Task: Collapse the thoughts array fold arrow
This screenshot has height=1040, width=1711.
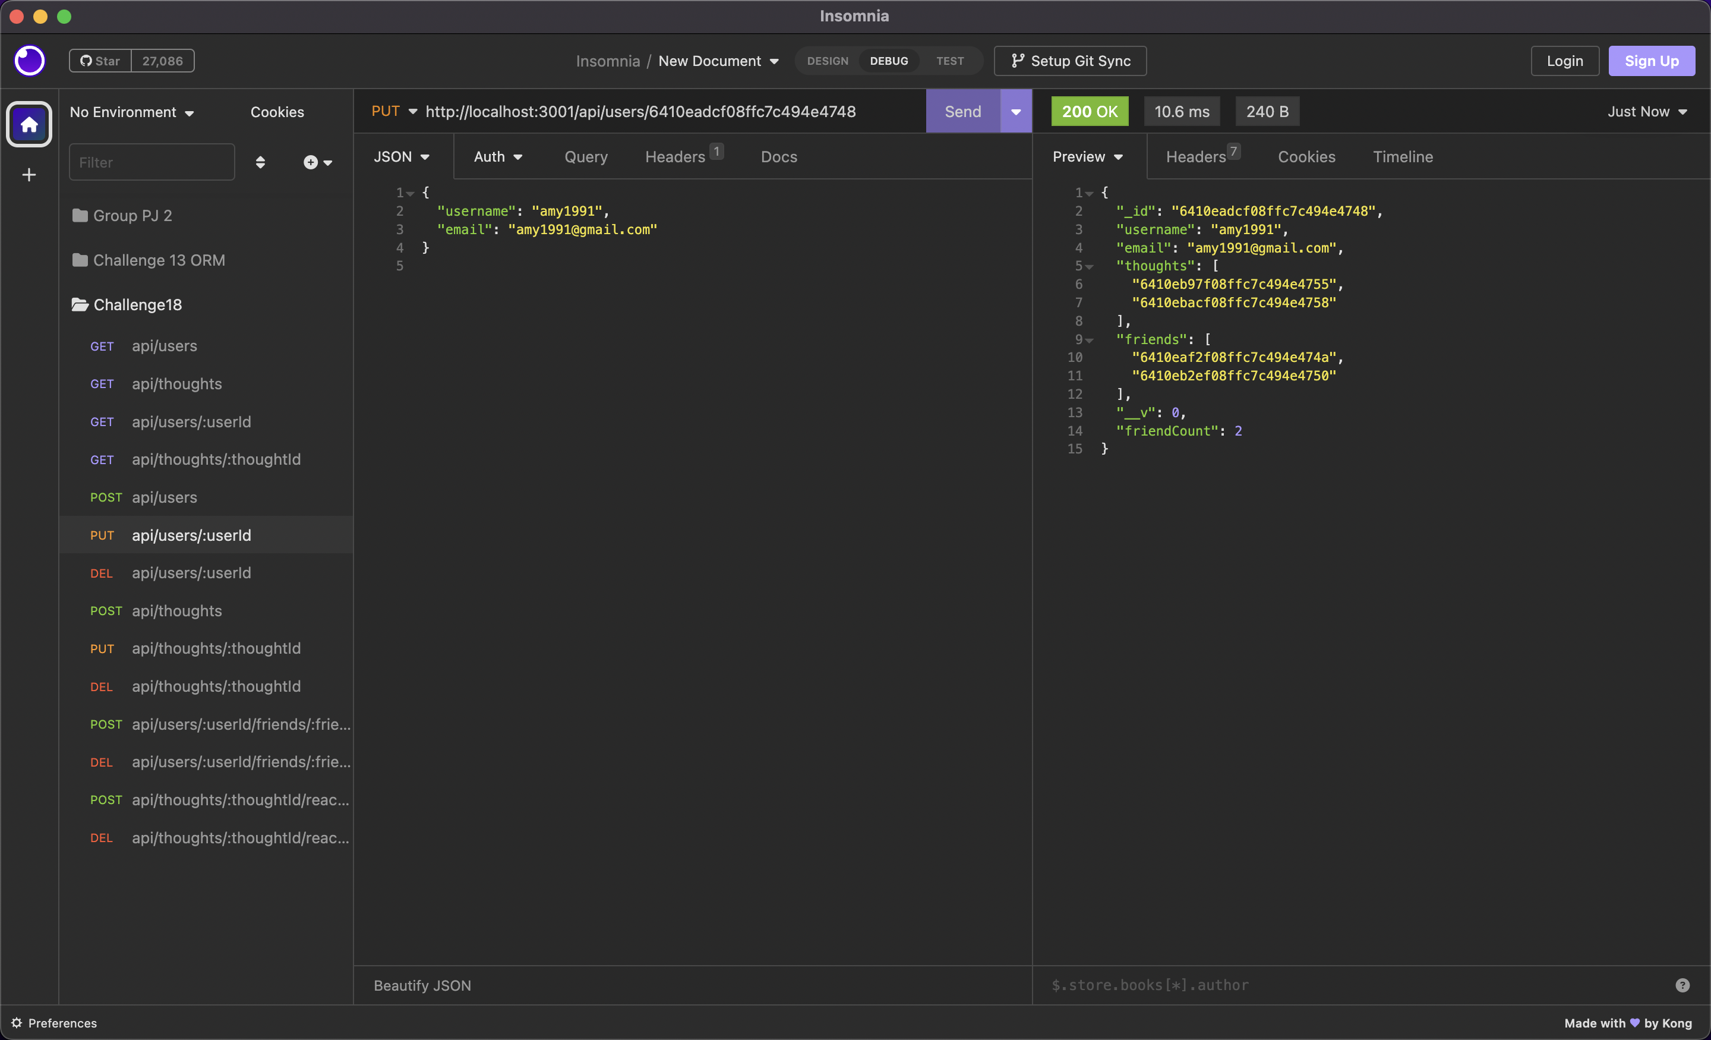Action: point(1089,267)
